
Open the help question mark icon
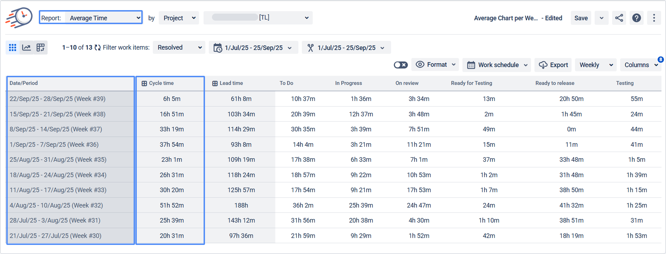point(637,18)
